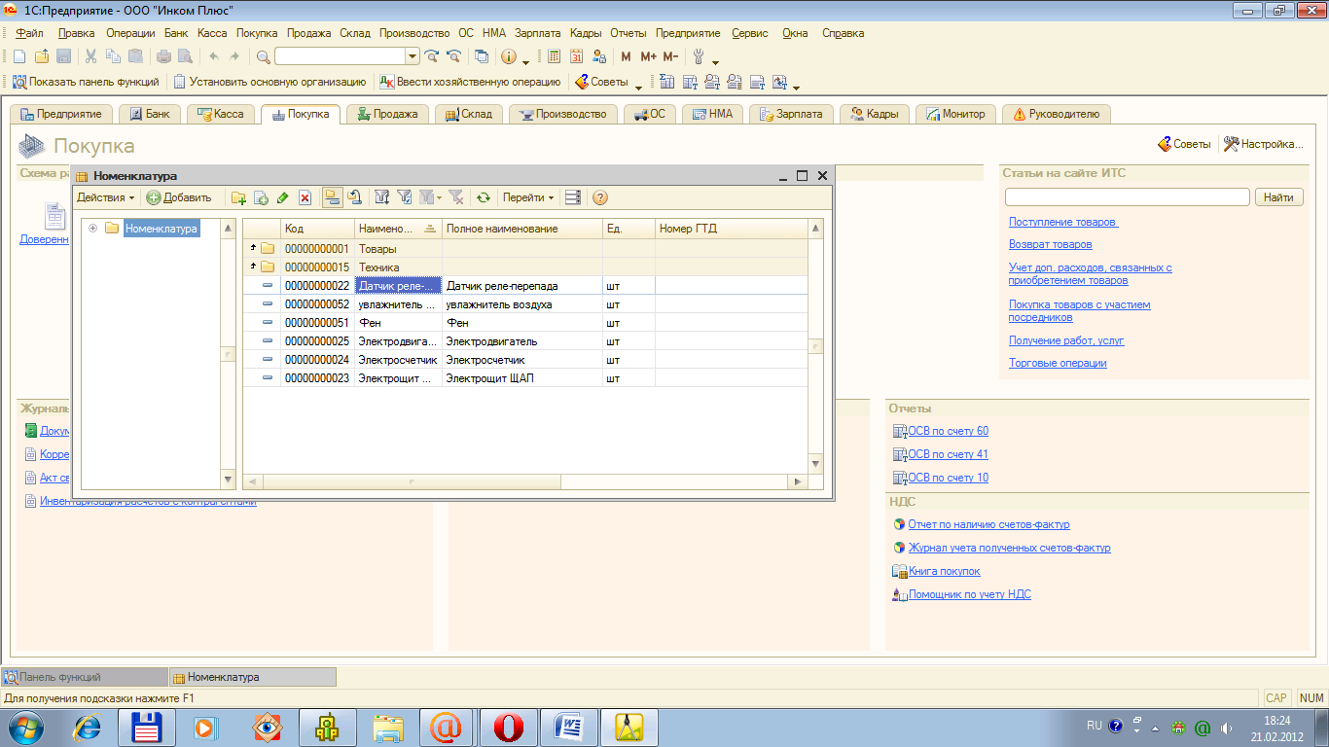Click the copy item icon in Номенклатура toolbar
Viewport: 1329px width, 747px height.
[261, 197]
